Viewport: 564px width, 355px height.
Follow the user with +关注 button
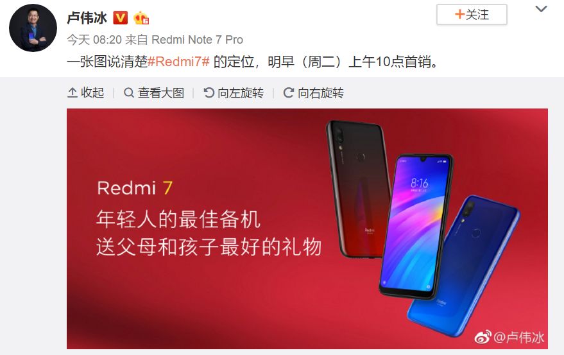[472, 14]
